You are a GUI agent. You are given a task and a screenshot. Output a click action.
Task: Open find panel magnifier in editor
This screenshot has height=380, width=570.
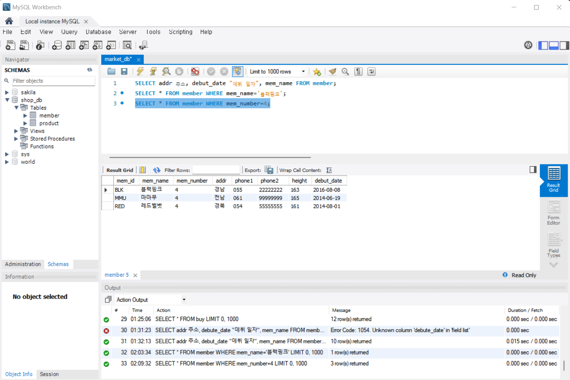[345, 71]
